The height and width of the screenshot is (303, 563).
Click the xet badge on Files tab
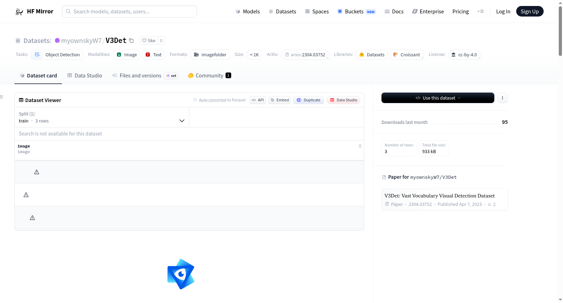(171, 76)
